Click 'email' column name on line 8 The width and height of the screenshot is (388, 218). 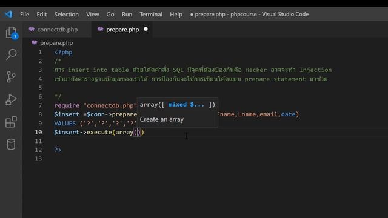pyautogui.click(x=268, y=114)
